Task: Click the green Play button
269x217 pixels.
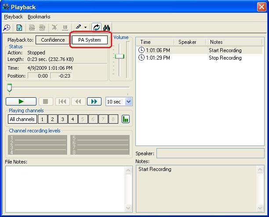Action: pyautogui.click(x=21, y=101)
